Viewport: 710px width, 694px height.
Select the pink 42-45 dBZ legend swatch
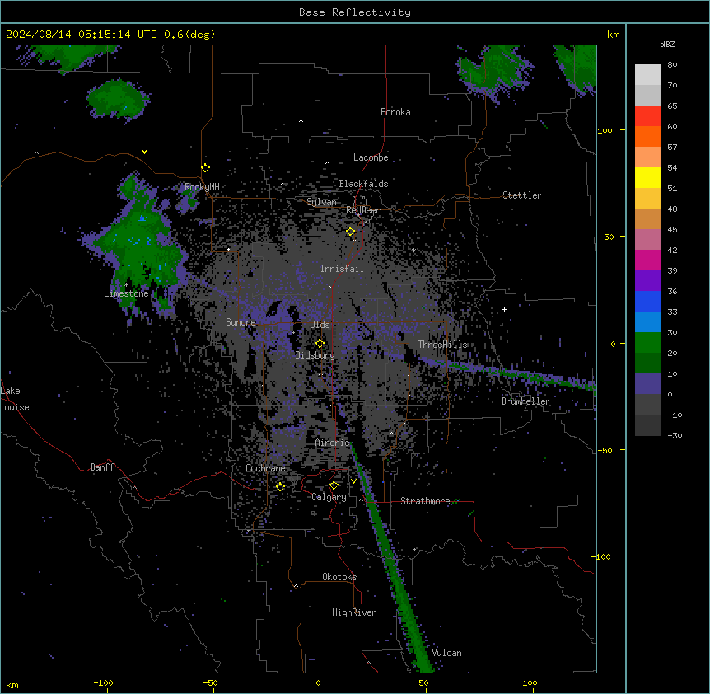647,240
